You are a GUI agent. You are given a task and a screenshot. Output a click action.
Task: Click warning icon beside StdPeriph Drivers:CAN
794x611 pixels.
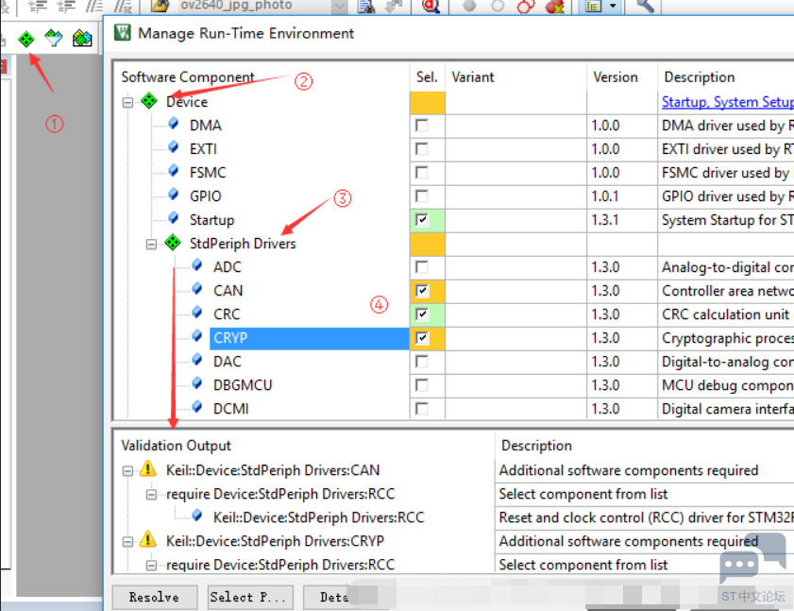tap(147, 468)
